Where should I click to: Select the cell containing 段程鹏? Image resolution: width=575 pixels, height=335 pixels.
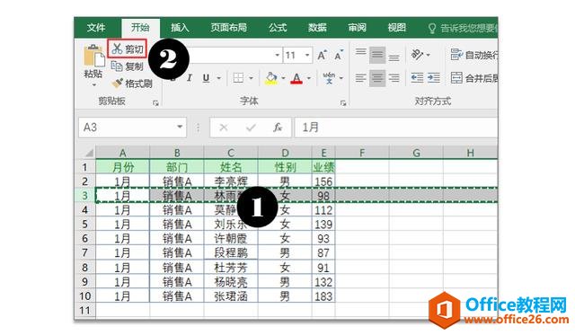231,253
